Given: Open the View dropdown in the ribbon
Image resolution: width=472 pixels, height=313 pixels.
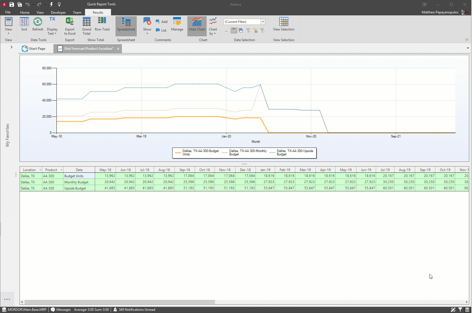Looking at the screenshot, I should click(x=8, y=26).
